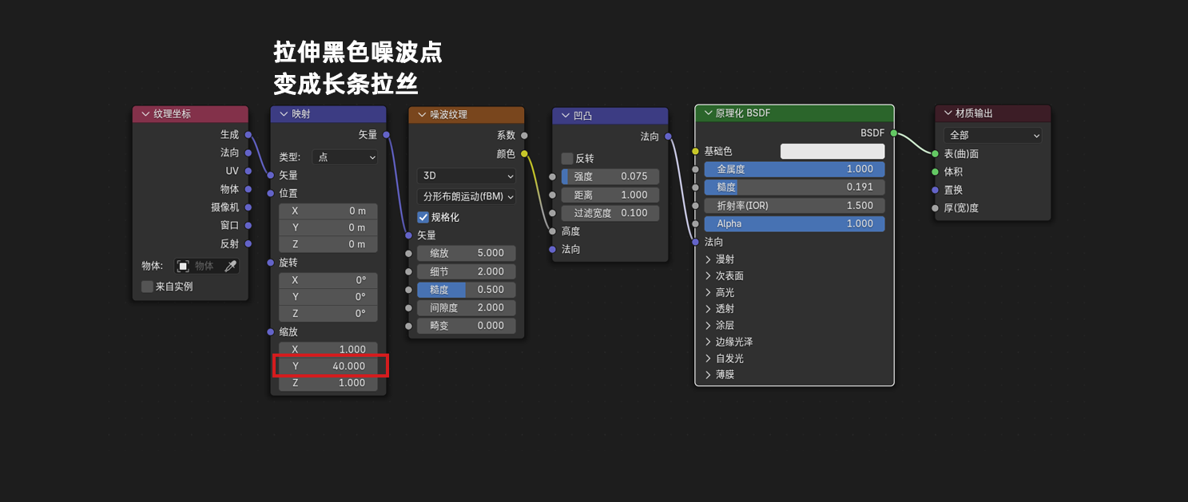Viewport: 1188px width, 502px height.
Task: Adjust the 糙度 slider in 原理化 BSDF
Action: (x=794, y=187)
